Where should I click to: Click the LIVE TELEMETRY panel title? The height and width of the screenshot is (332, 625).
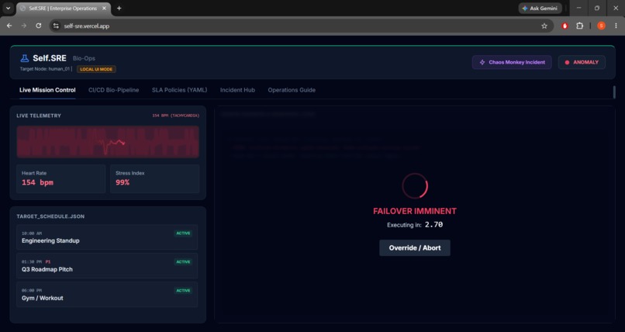39,116
